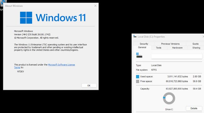Click the blue Used space color square
This screenshot has width=204, height=113.
click(137, 76)
